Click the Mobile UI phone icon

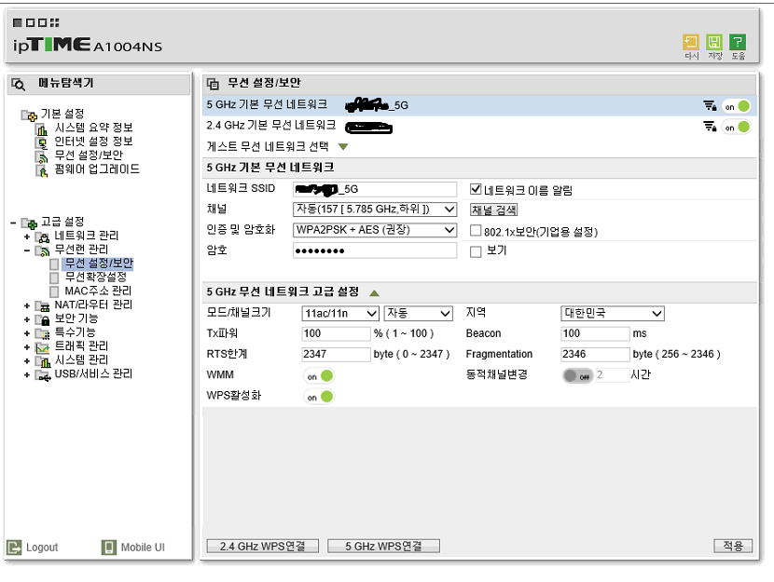[108, 547]
